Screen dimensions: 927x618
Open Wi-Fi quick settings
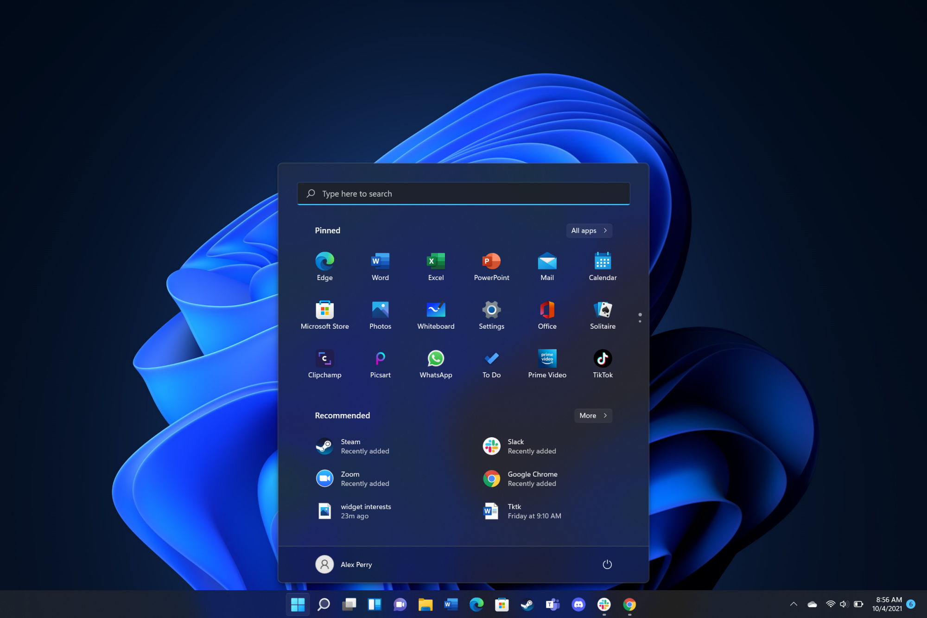[x=831, y=604]
